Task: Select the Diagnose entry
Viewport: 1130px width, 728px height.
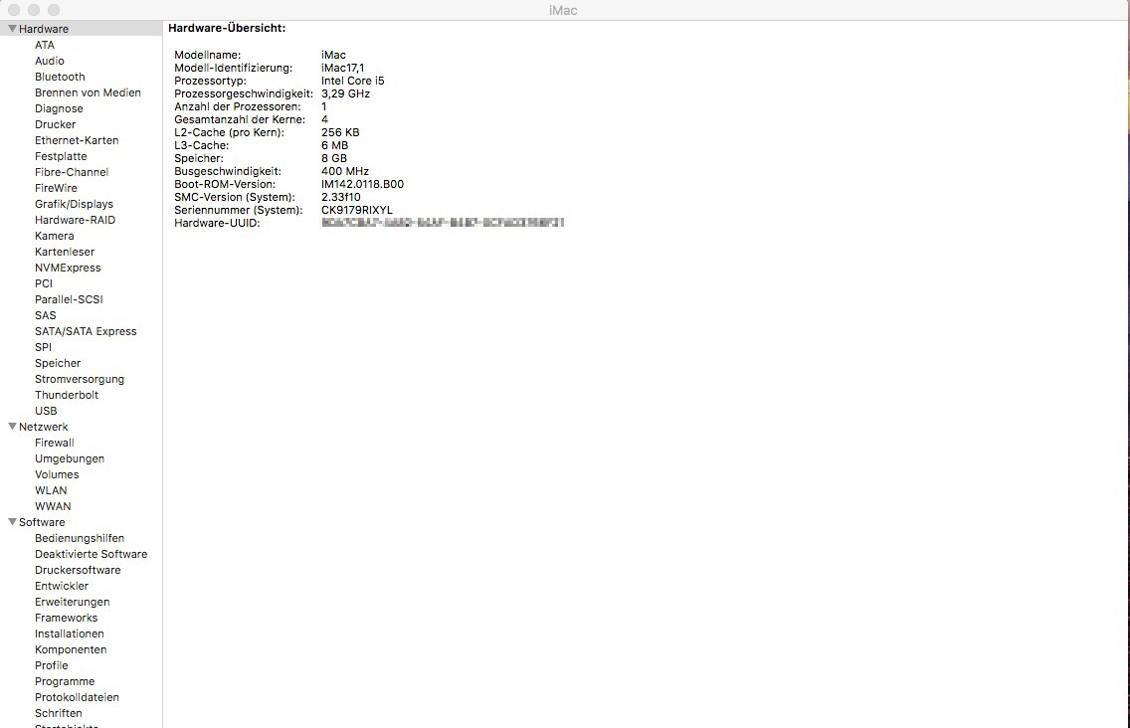Action: pyautogui.click(x=59, y=108)
